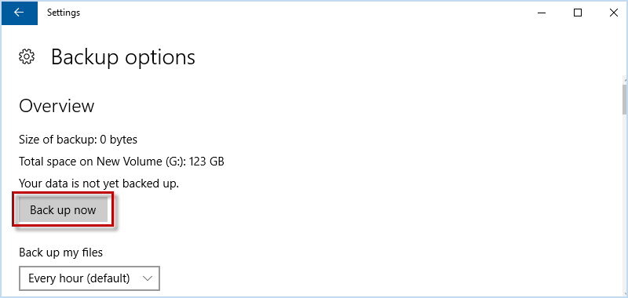
Task: Click the Size of backup: 0 bytes text
Action: click(x=78, y=140)
